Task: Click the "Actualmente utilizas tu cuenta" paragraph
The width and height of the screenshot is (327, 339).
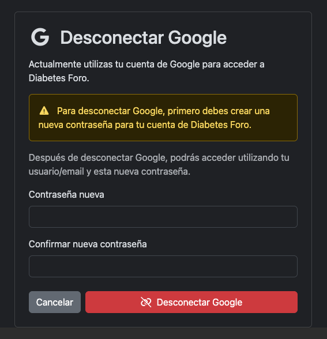Action: click(x=146, y=71)
